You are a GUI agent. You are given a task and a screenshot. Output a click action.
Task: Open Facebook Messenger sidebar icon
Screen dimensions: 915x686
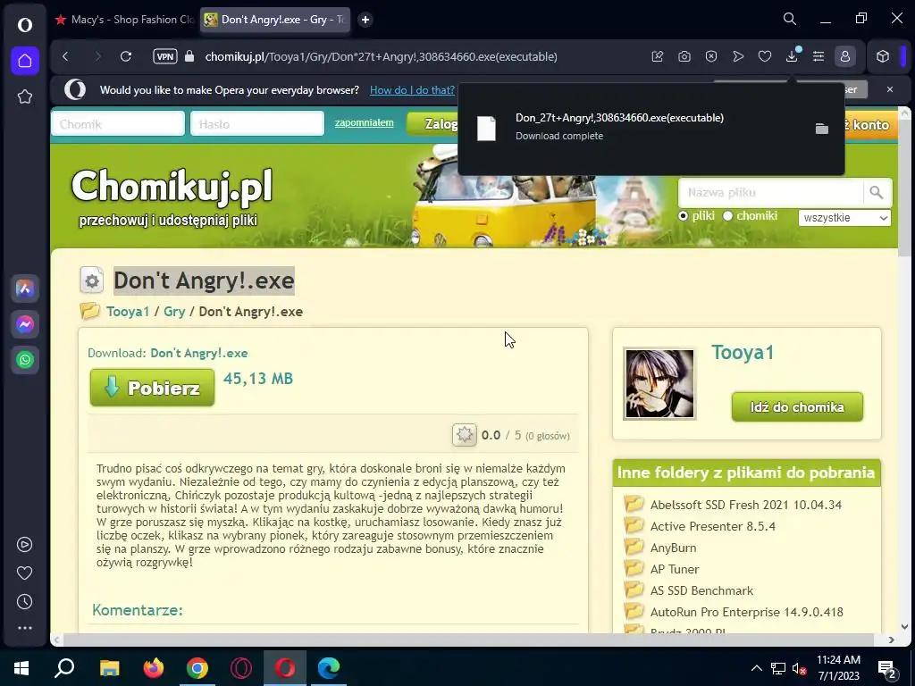[x=24, y=323]
